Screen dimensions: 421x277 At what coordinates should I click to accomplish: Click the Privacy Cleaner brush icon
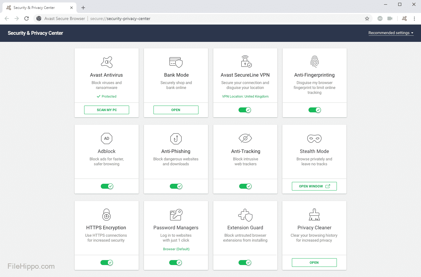click(x=314, y=215)
